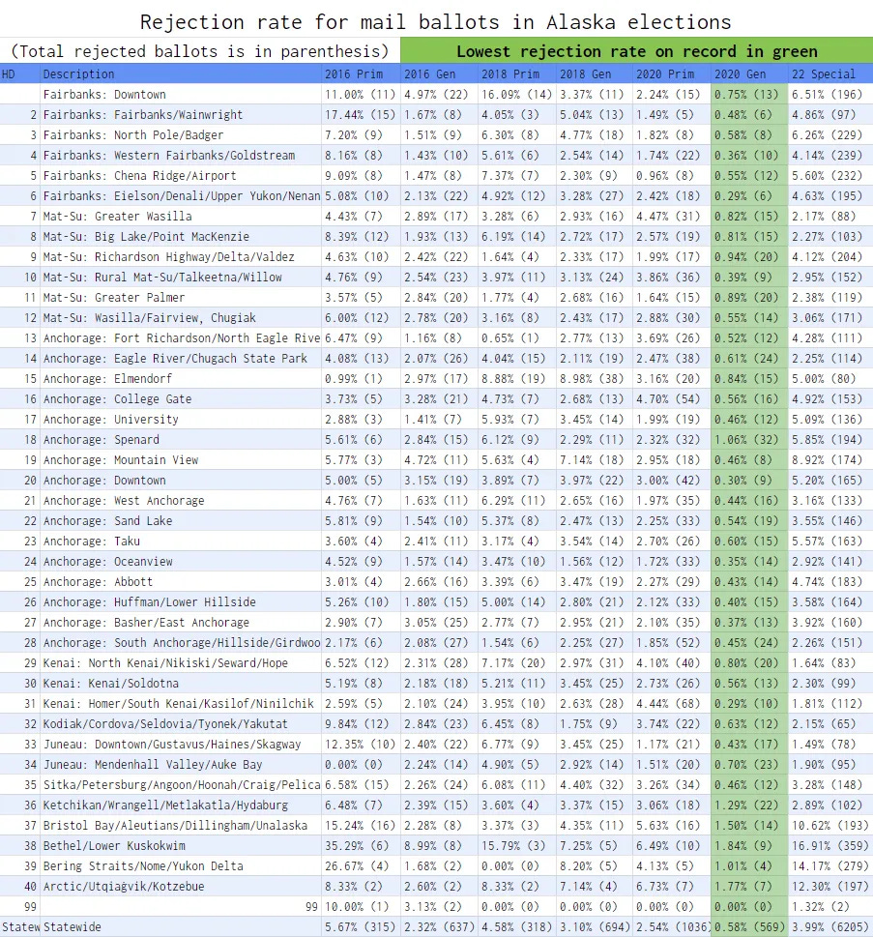Click the 'HD' column header
Viewport: 873px width, 937px height.
[19, 74]
